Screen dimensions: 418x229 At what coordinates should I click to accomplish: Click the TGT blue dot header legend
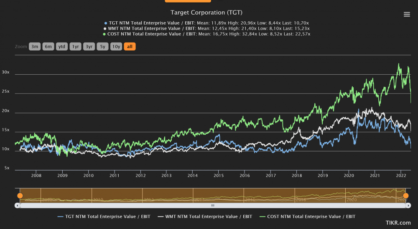click(106, 23)
